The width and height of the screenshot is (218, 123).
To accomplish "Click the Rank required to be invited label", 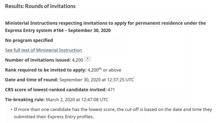I will click(46, 70).
